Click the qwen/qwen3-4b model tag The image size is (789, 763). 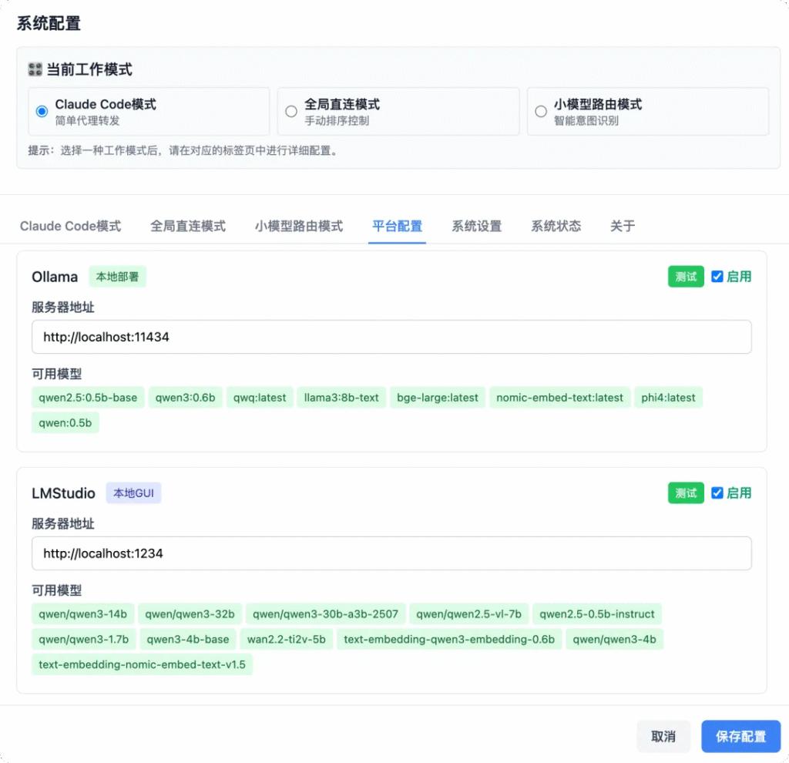(x=614, y=639)
